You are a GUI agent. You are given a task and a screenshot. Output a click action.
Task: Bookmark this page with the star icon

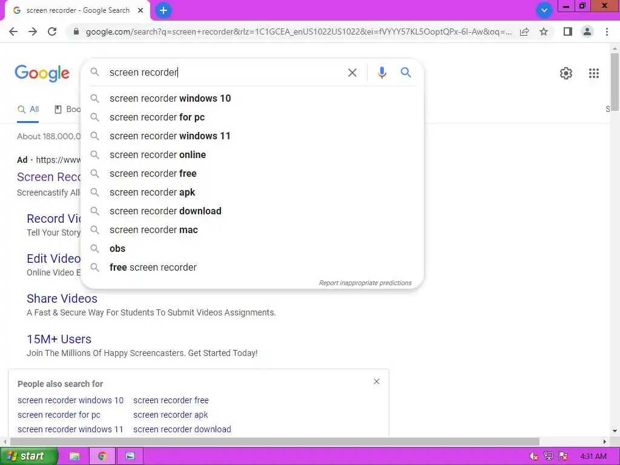coord(544,31)
